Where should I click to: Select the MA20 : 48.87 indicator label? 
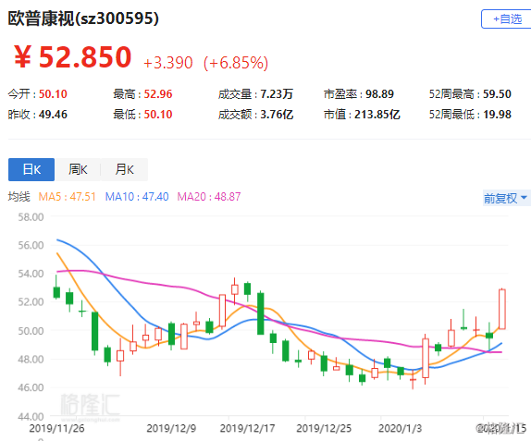pos(209,197)
